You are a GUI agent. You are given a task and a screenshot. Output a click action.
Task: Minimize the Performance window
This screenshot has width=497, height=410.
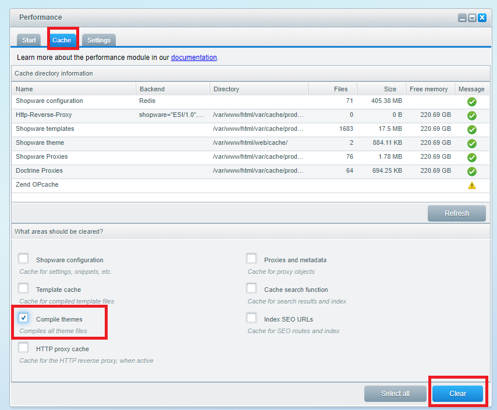click(462, 18)
